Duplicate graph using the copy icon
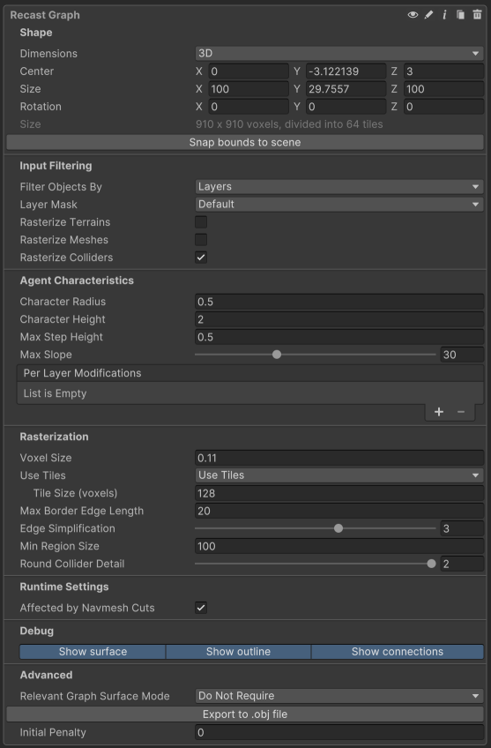 (460, 15)
